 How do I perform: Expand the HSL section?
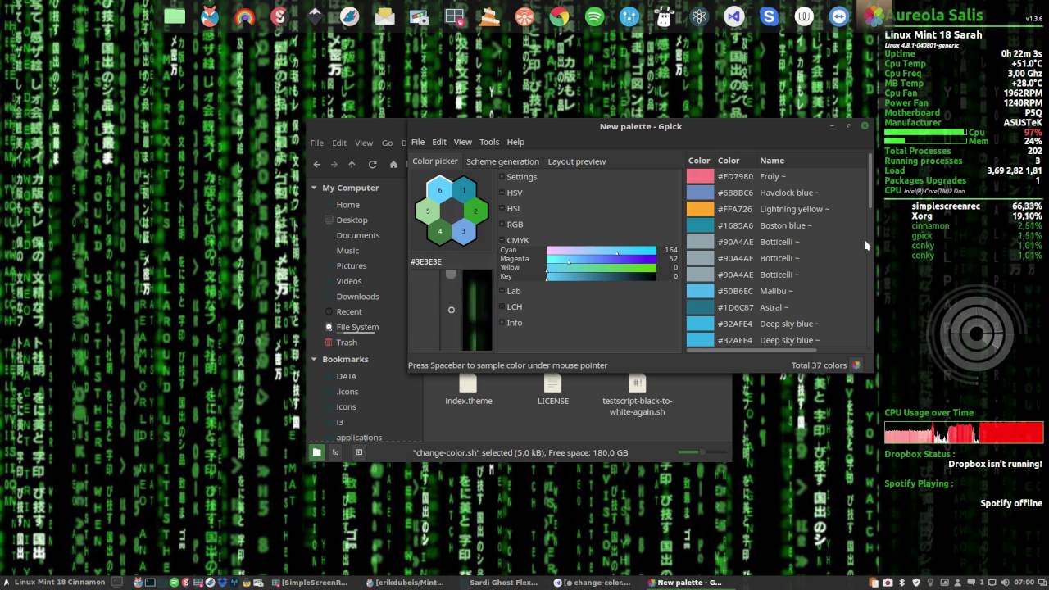pyautogui.click(x=502, y=208)
